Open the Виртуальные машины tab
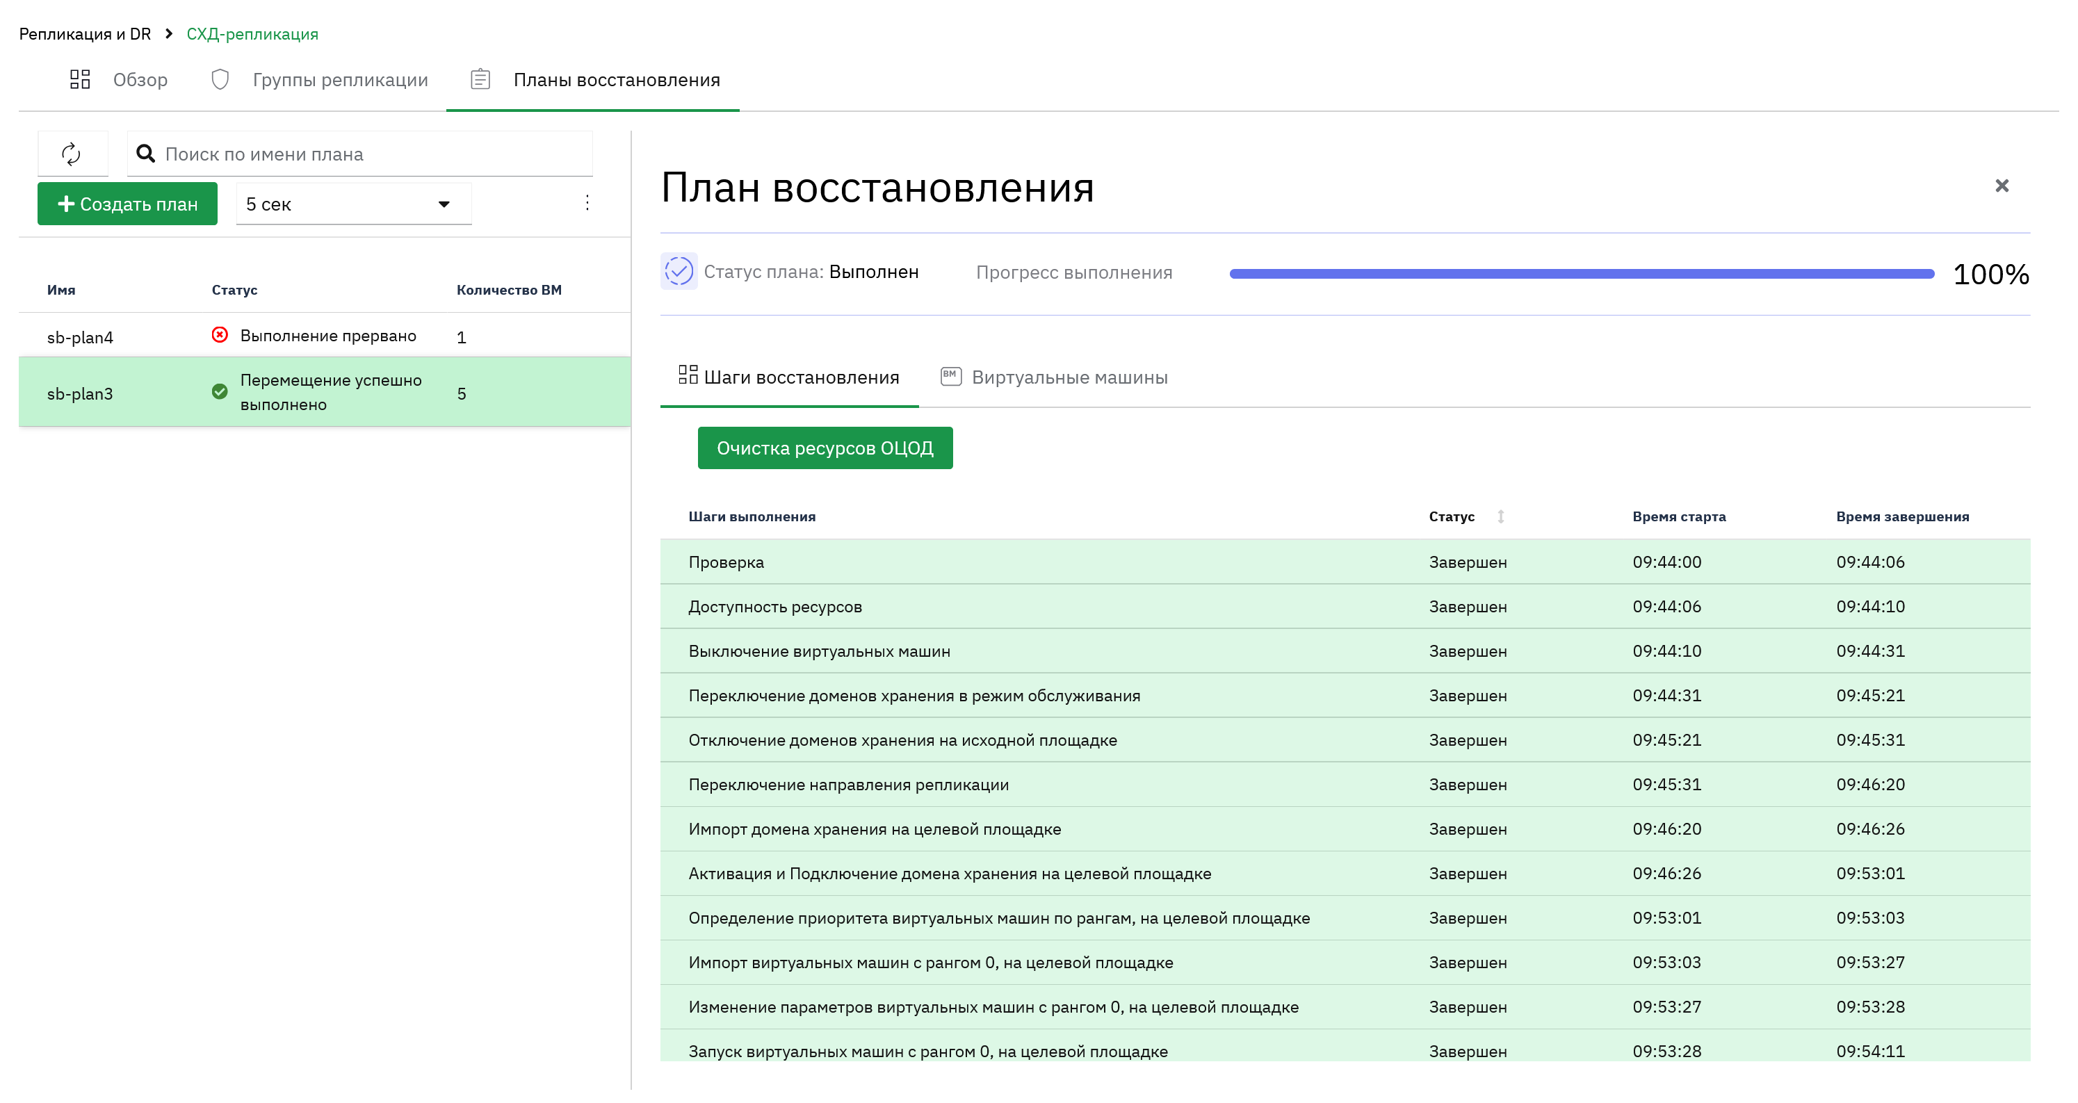Image resolution: width=2078 pixels, height=1103 pixels. pyautogui.click(x=1053, y=377)
